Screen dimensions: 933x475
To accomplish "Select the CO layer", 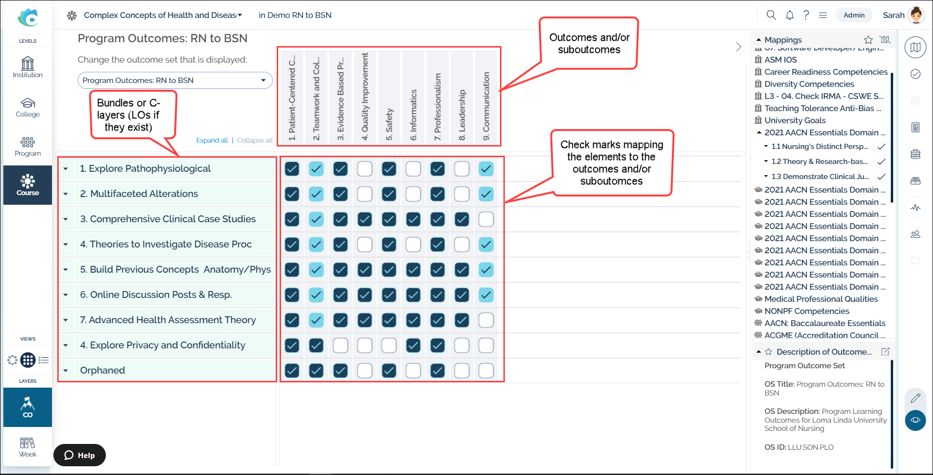I will 28,408.
